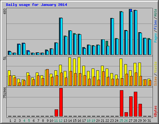Select day 30 on the axis

tap(144, 121)
